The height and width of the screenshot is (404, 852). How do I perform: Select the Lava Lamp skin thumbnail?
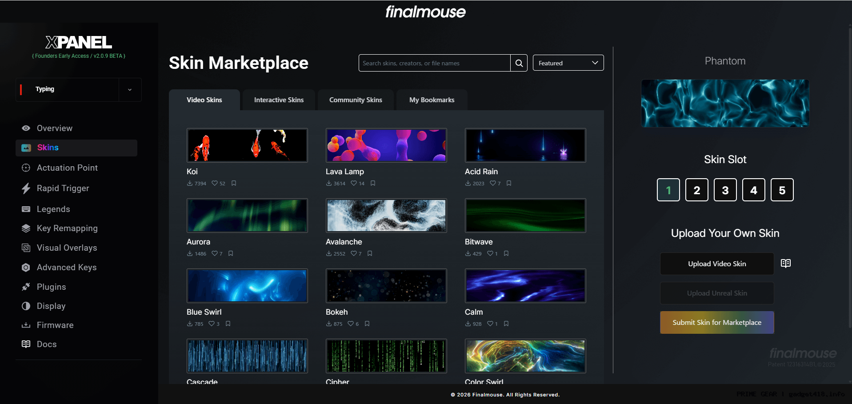pos(386,145)
